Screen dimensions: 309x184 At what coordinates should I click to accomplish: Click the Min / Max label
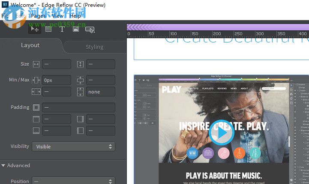[x=19, y=80]
